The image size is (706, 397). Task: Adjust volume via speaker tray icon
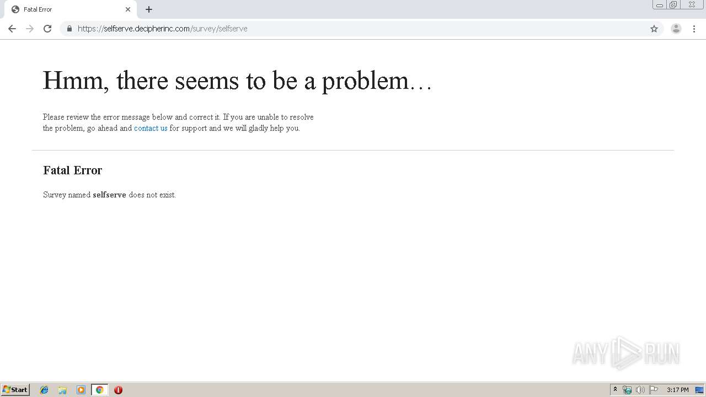[640, 390]
